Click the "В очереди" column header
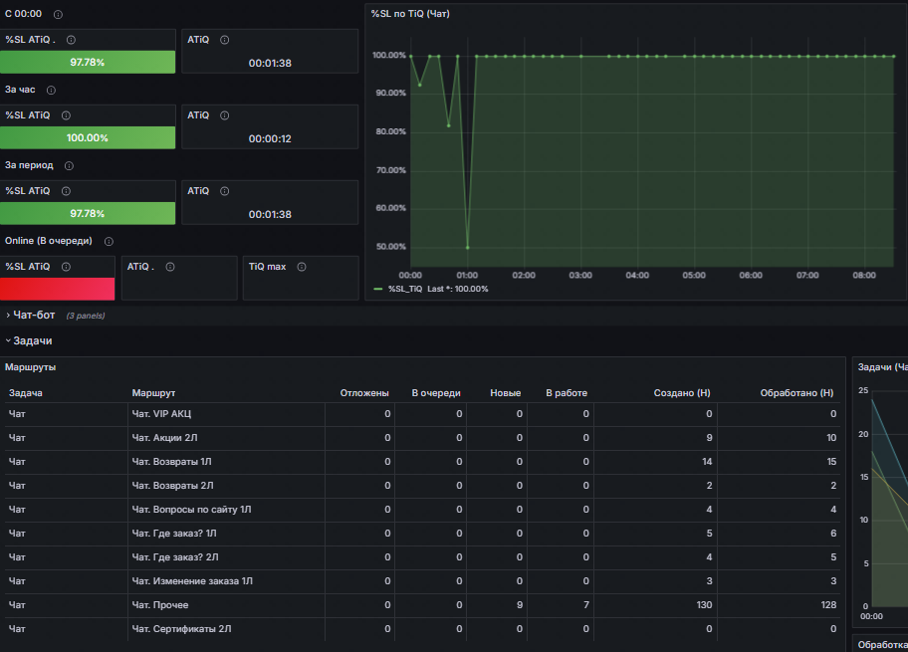Viewport: 908px width, 652px height. click(x=437, y=393)
